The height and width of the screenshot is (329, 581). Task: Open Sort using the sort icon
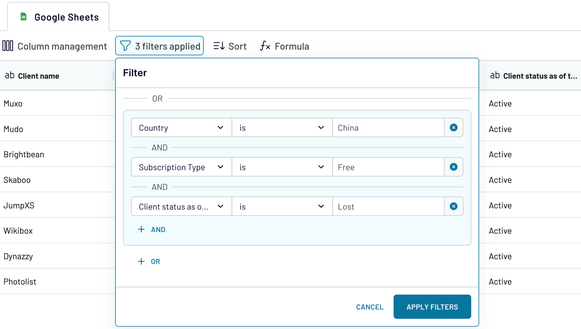click(219, 45)
